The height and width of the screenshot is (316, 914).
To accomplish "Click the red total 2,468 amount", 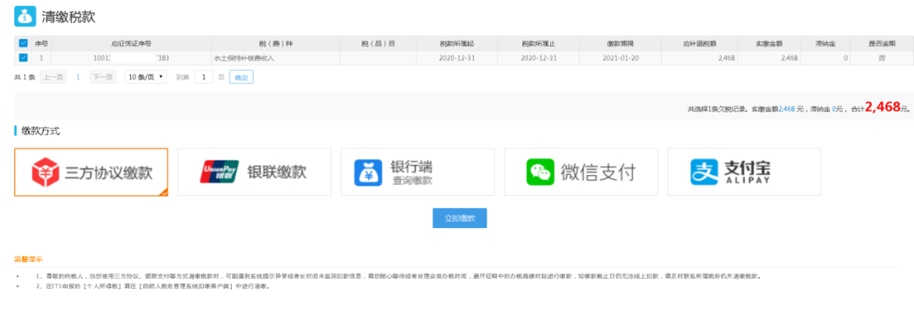I will pos(883,107).
